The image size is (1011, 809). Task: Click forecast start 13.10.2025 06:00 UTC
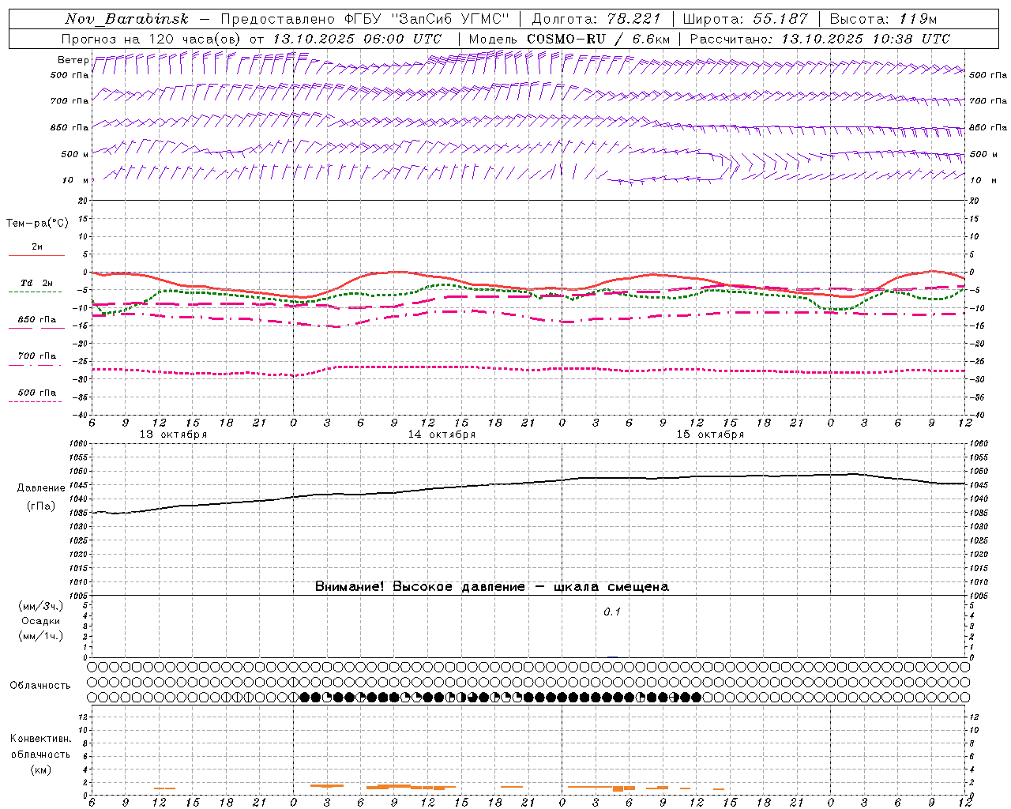pyautogui.click(x=357, y=39)
